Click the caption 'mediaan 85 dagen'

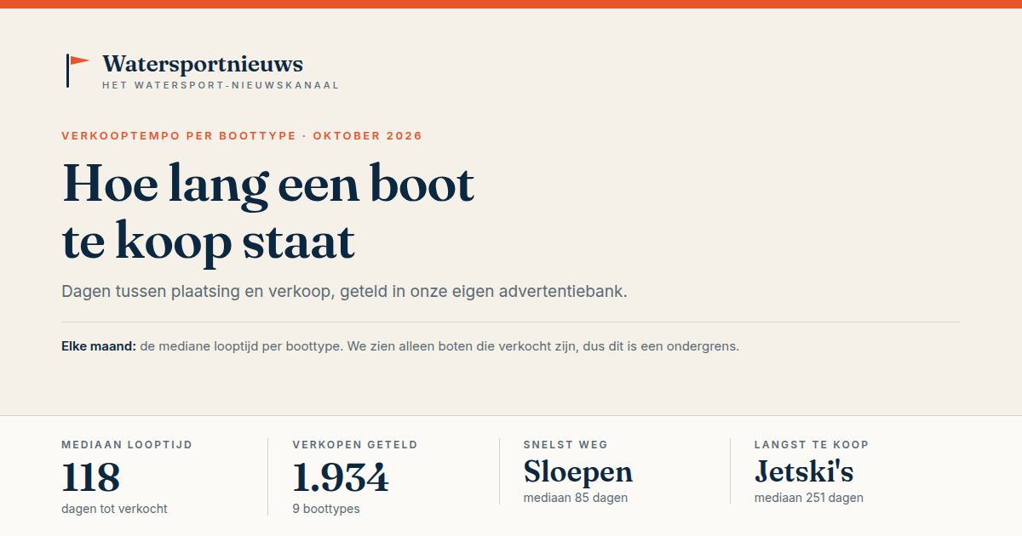point(576,498)
